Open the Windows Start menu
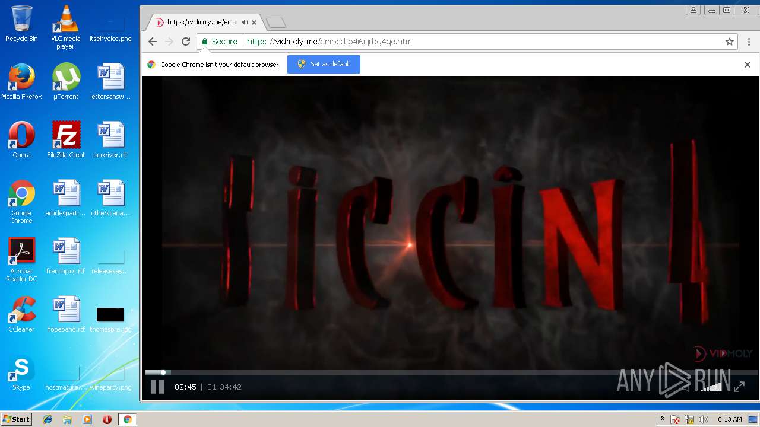The image size is (760, 427). pyautogui.click(x=17, y=419)
